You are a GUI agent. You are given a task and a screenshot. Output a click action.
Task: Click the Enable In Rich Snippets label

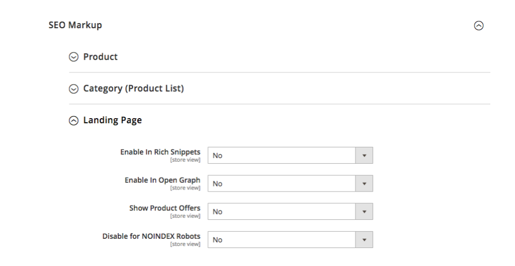[x=161, y=152]
